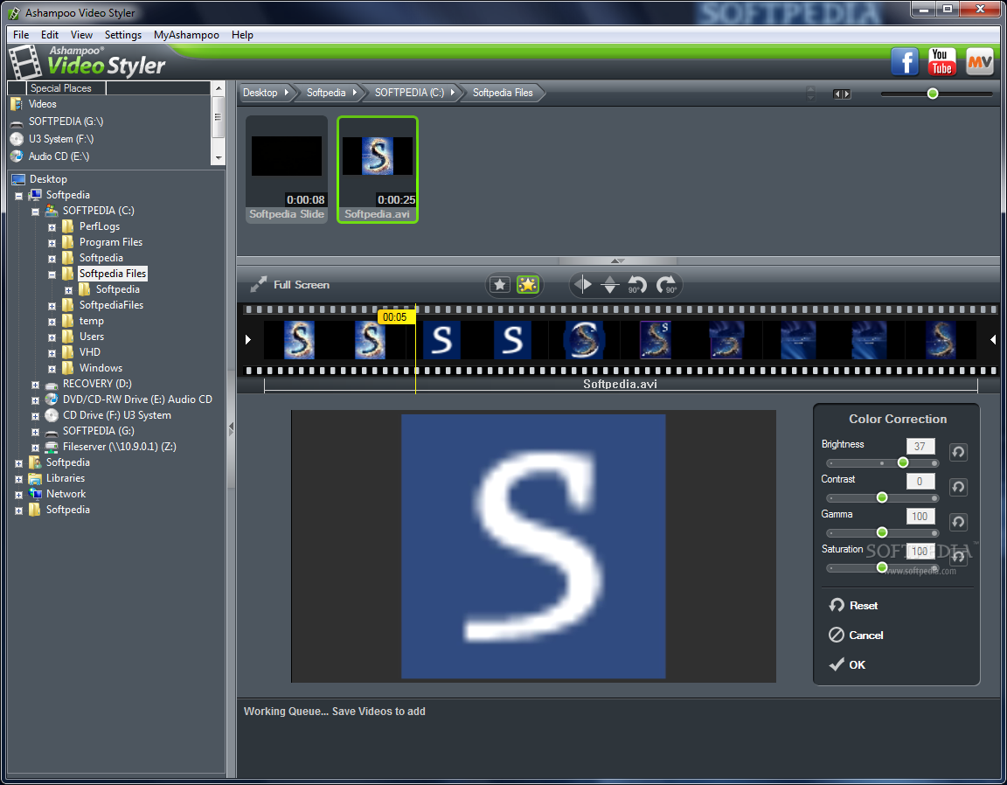
Task: Select the Videos special place
Action: pos(42,104)
